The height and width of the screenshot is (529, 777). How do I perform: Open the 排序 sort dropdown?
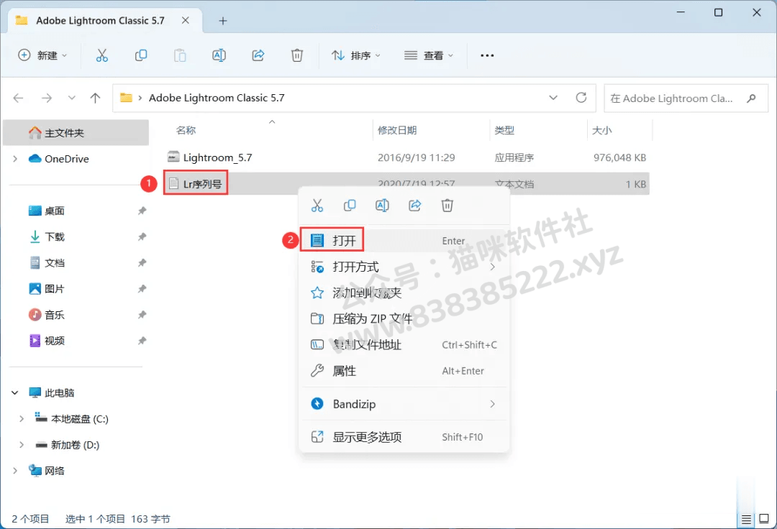(356, 55)
